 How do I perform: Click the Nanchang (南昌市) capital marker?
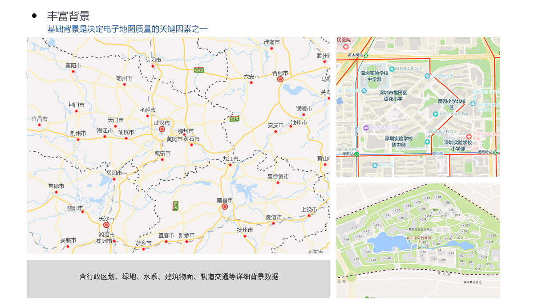(x=225, y=207)
